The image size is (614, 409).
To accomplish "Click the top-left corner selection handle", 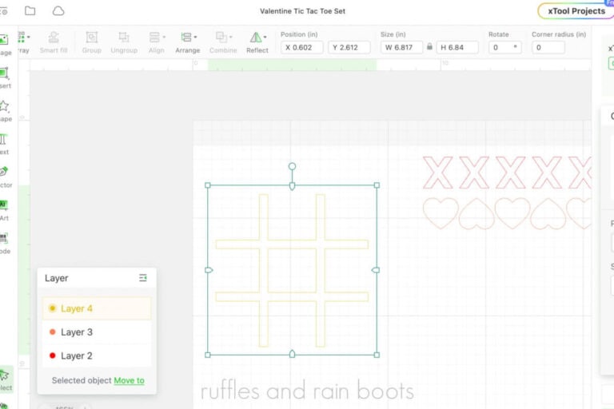I will 208,185.
